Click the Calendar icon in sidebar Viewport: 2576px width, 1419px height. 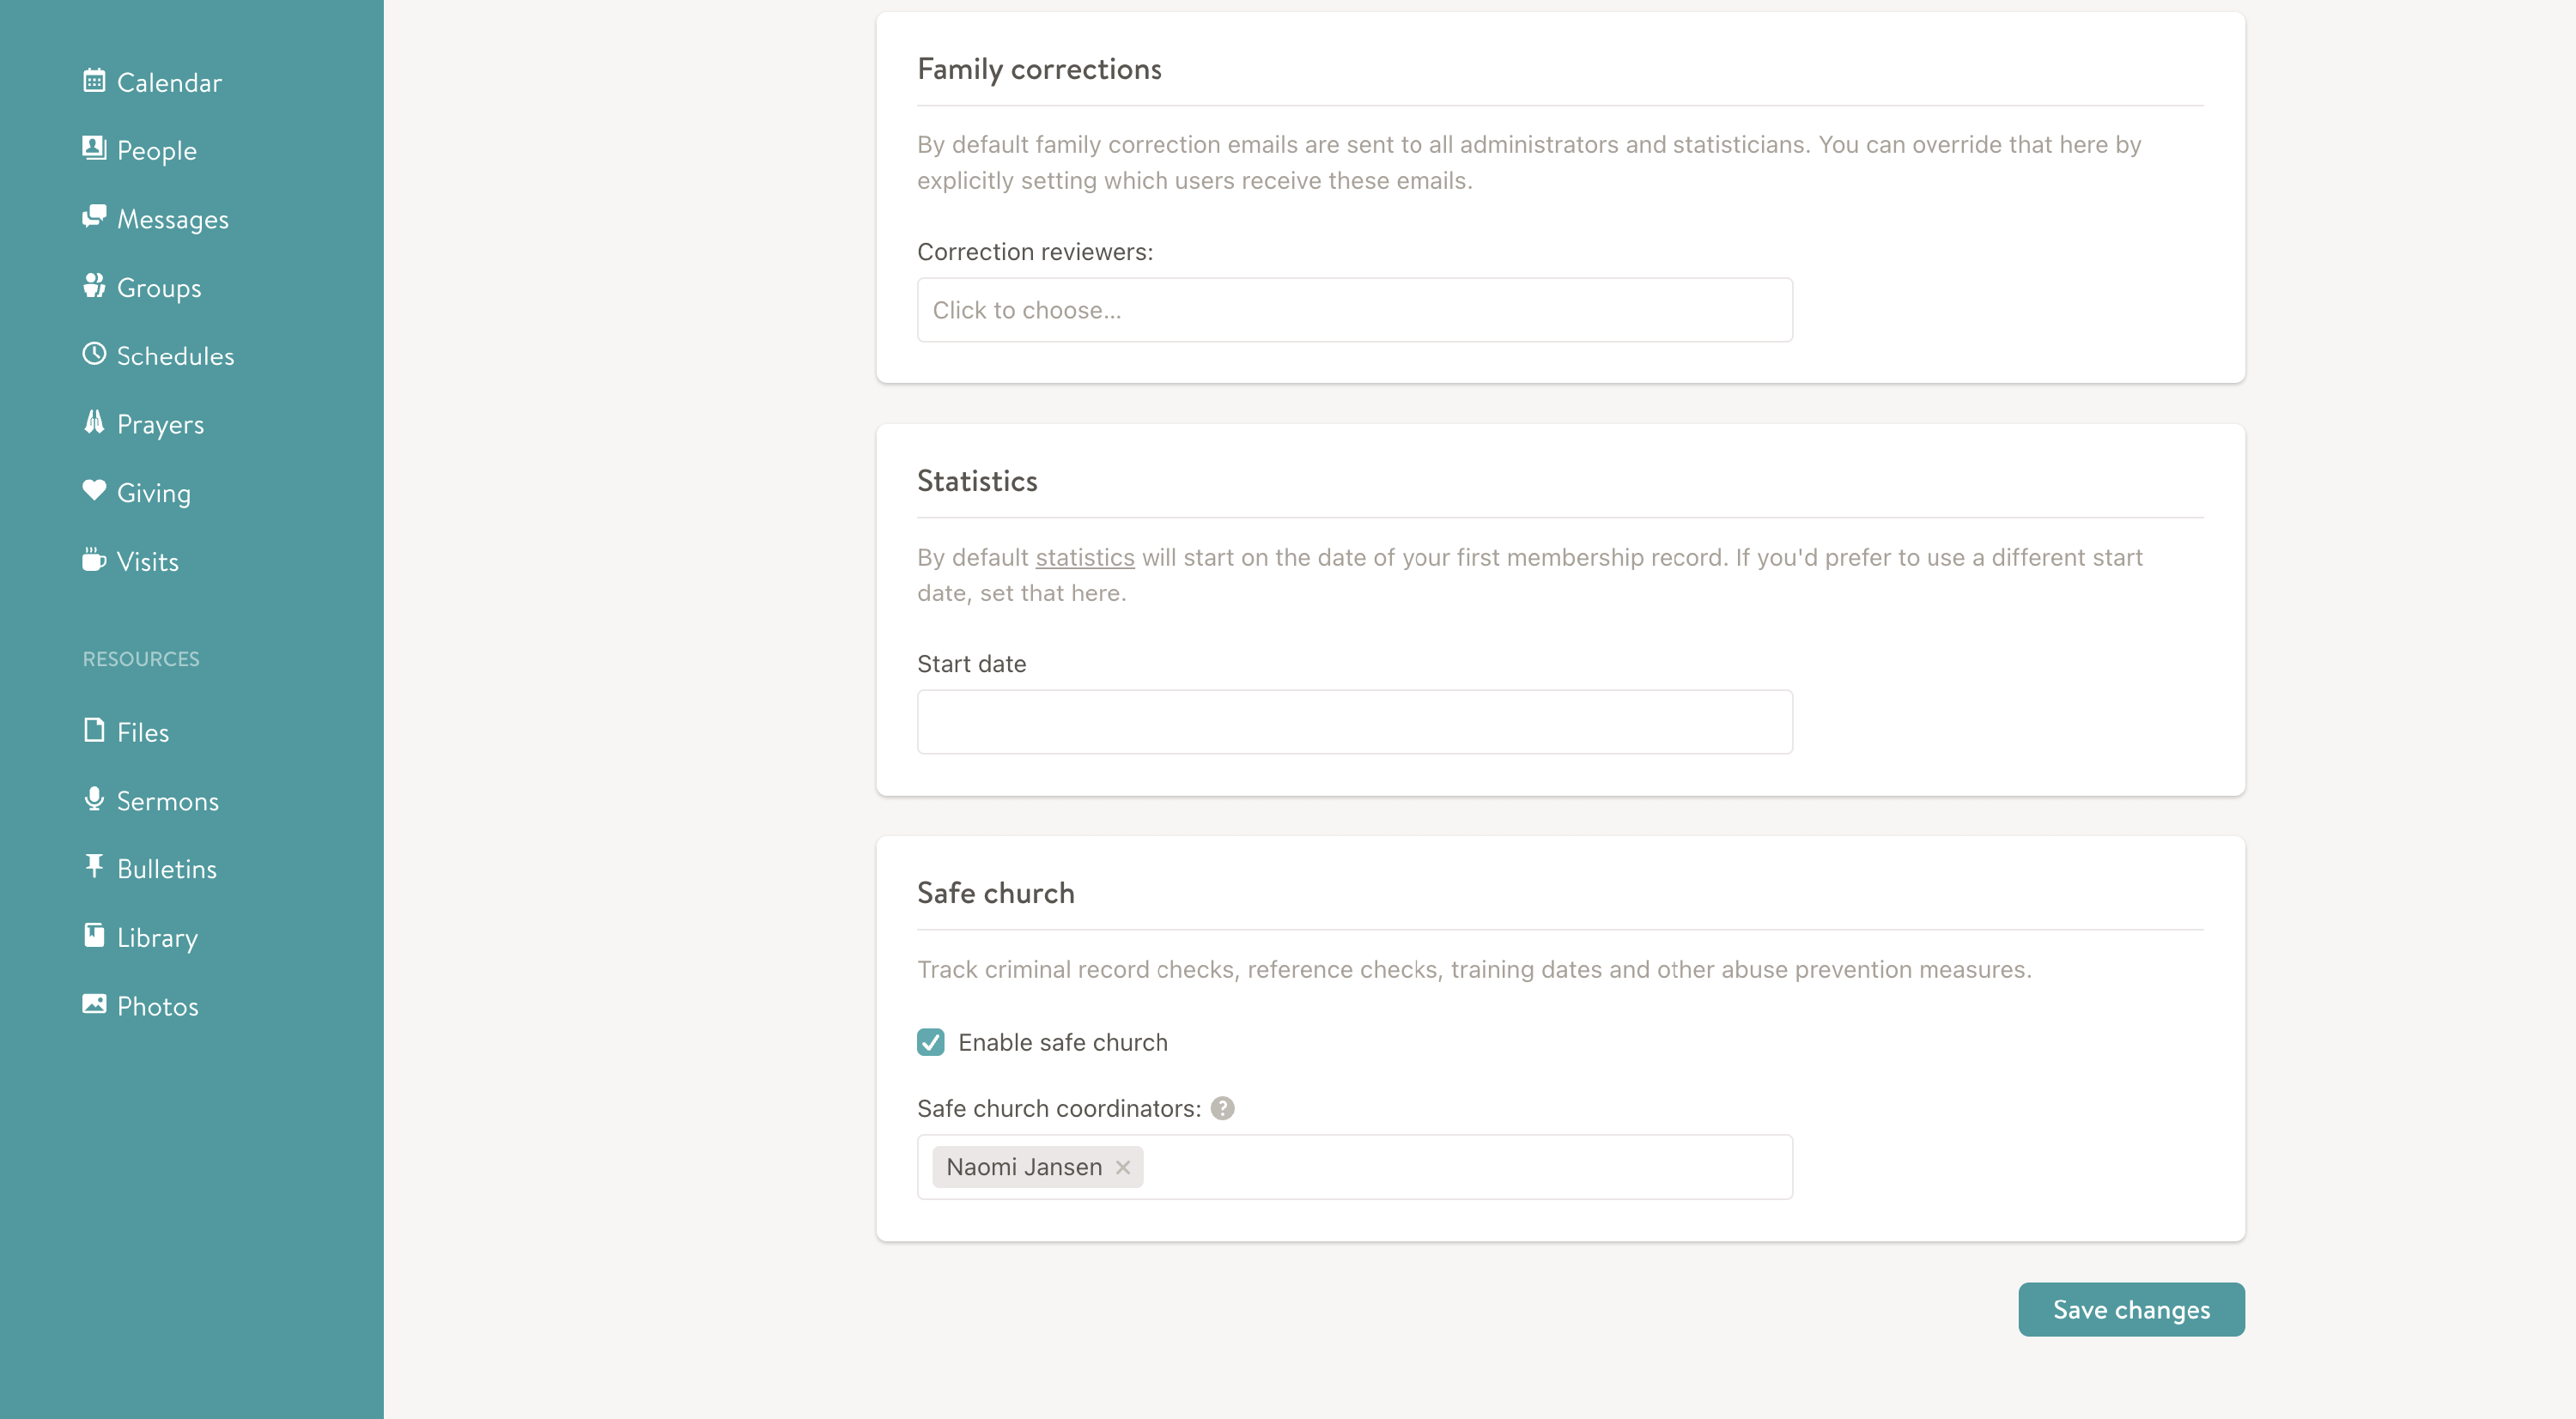[x=94, y=81]
